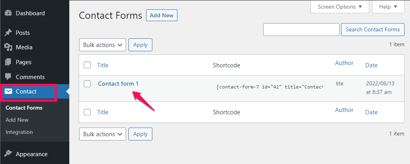410x164 pixels.
Task: Click the Appearance paintbrush icon
Action: [x=8, y=154]
